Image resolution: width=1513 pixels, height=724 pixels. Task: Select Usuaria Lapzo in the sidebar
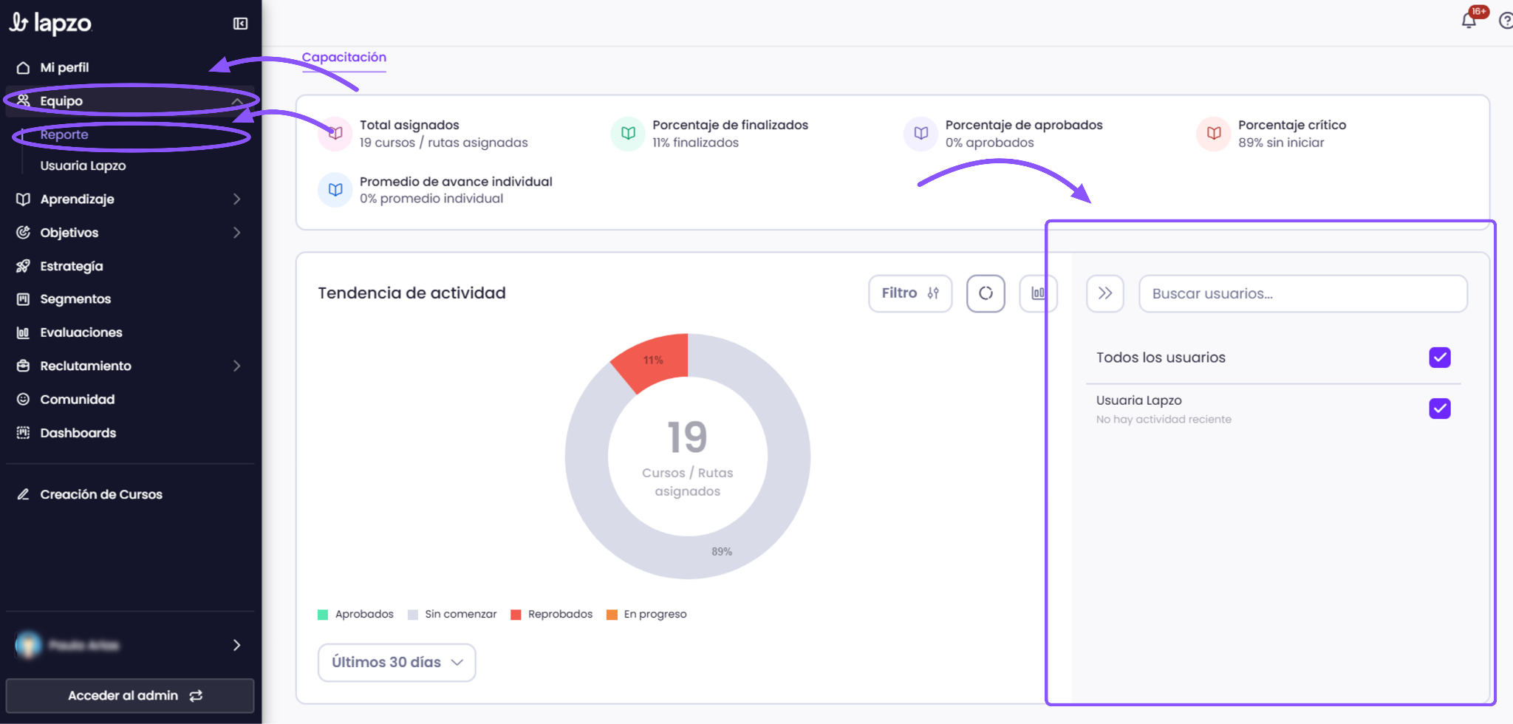pos(83,165)
